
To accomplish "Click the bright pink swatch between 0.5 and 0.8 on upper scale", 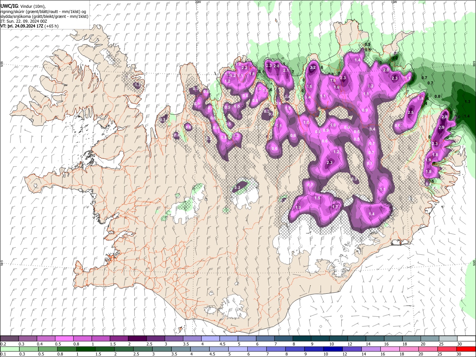I will click(64, 339).
